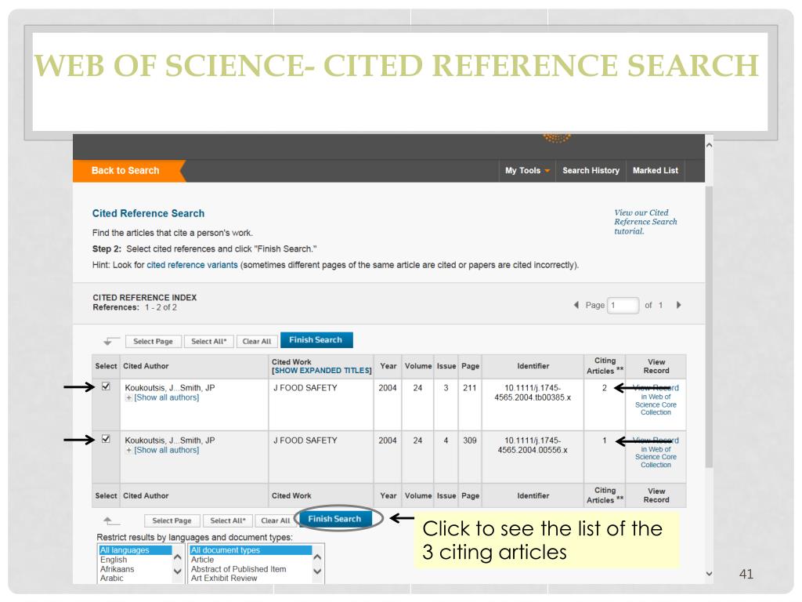This screenshot has width=802, height=602.
Task: Select Arabic in the languages list
Action: pyautogui.click(x=135, y=578)
